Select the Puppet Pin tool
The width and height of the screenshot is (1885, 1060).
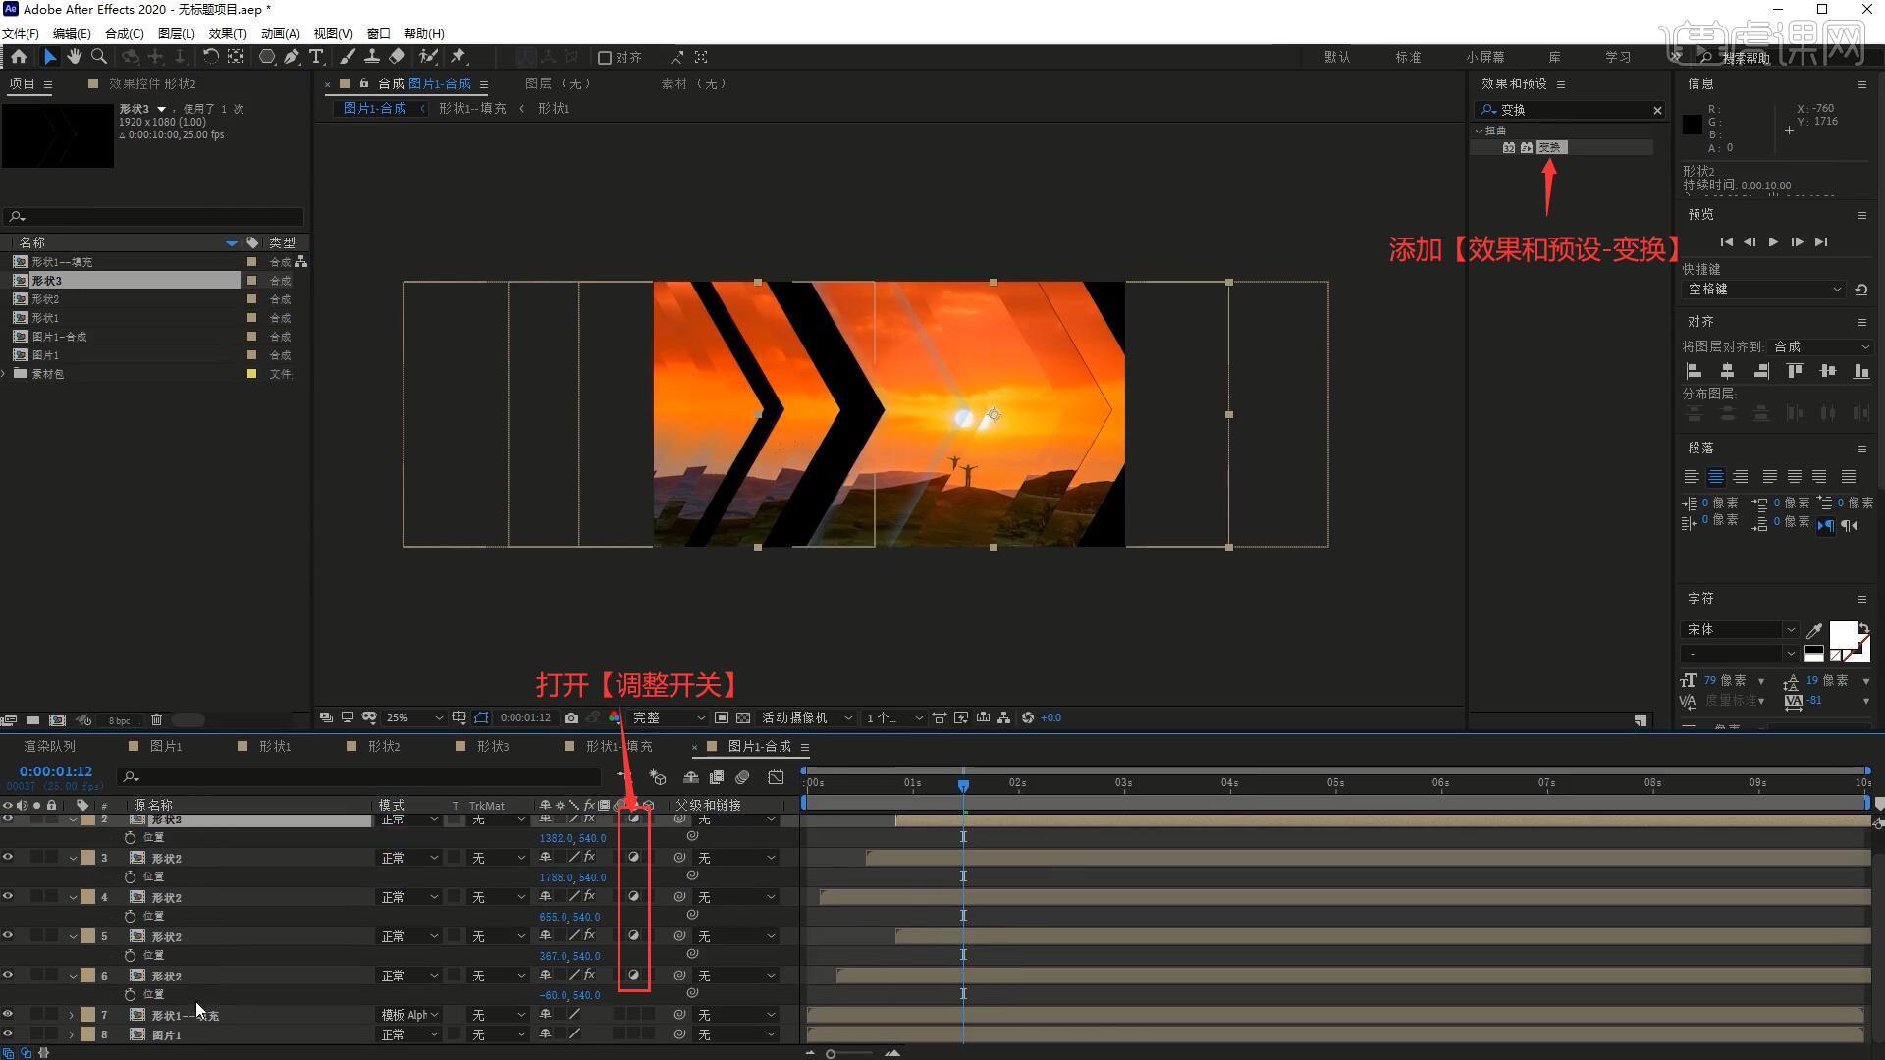click(x=458, y=57)
